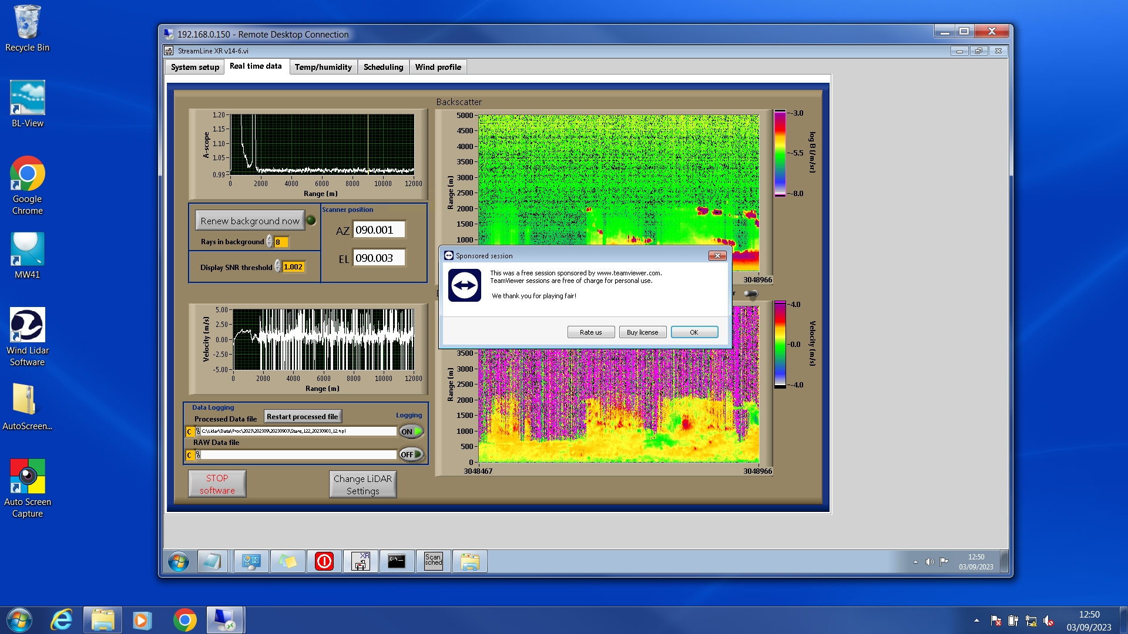The image size is (1128, 634).
Task: Flip the small switch above velocity colorbar
Action: pyautogui.click(x=751, y=294)
